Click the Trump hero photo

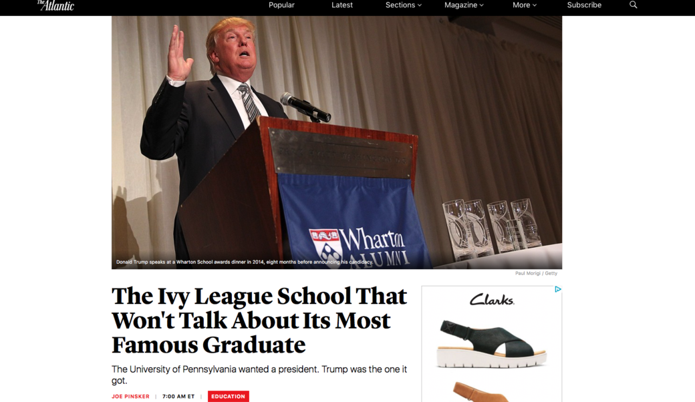[337, 142]
